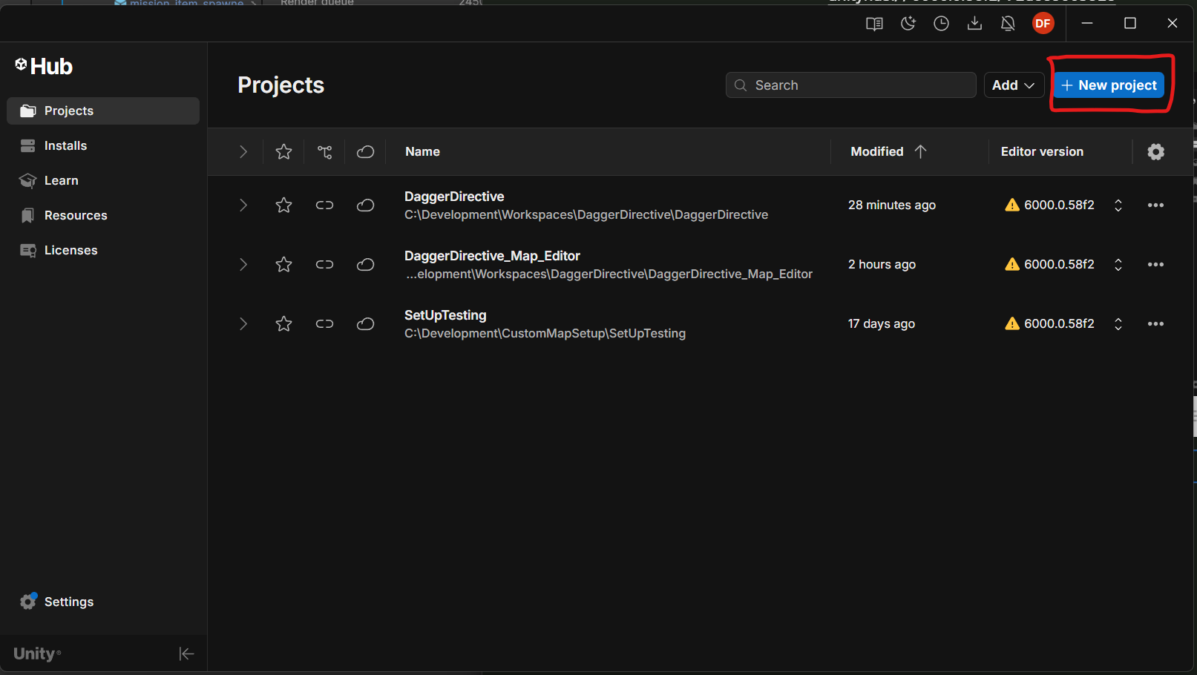Open the DaggerDirective project
The width and height of the screenshot is (1197, 675).
click(454, 197)
